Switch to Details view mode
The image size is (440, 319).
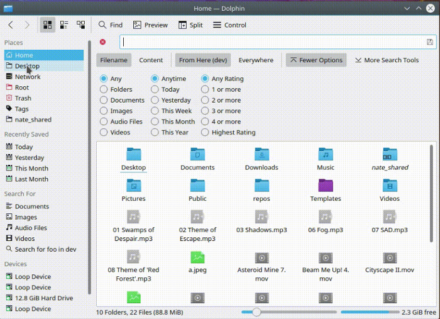tap(80, 25)
